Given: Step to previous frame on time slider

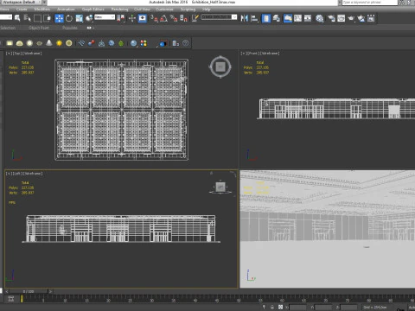Looking at the screenshot, I should (x=7, y=291).
